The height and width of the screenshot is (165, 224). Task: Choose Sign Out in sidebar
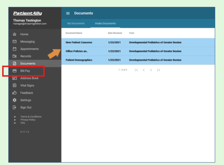(x=35, y=107)
